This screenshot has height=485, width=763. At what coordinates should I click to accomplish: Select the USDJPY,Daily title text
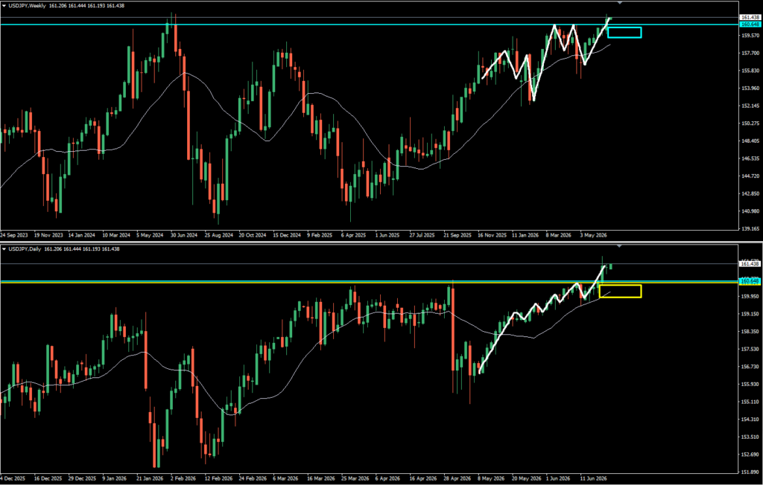click(25, 248)
